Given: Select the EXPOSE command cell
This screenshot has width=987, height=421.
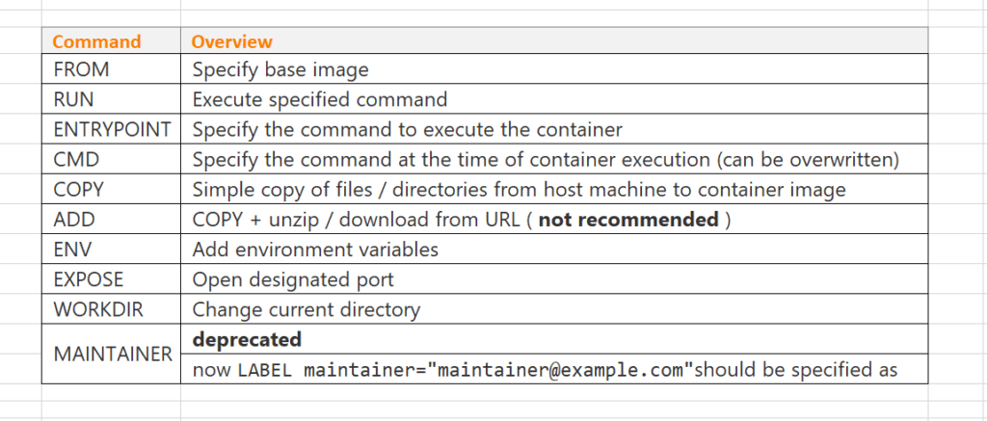Looking at the screenshot, I should (112, 278).
